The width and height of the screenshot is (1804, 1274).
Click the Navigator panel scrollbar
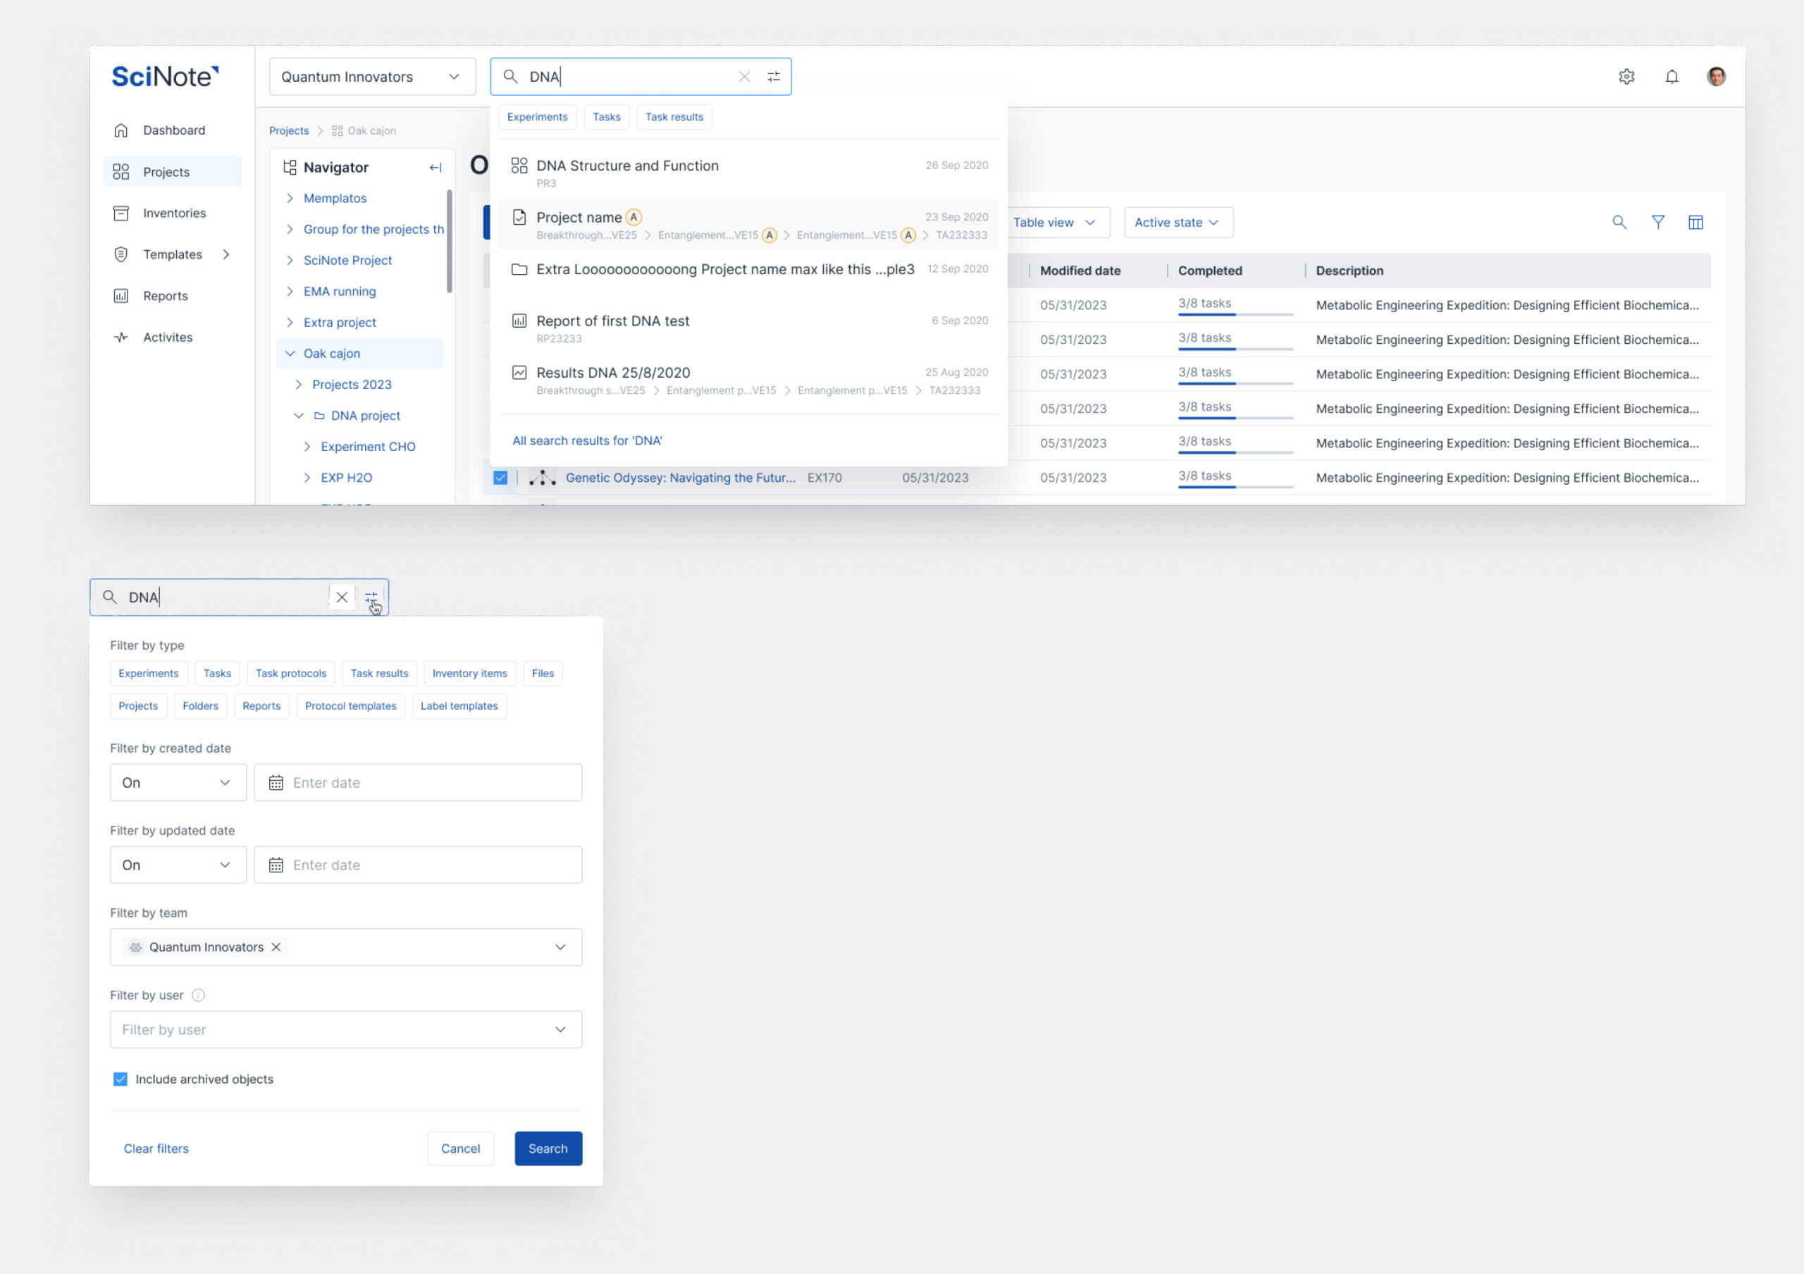click(x=450, y=240)
